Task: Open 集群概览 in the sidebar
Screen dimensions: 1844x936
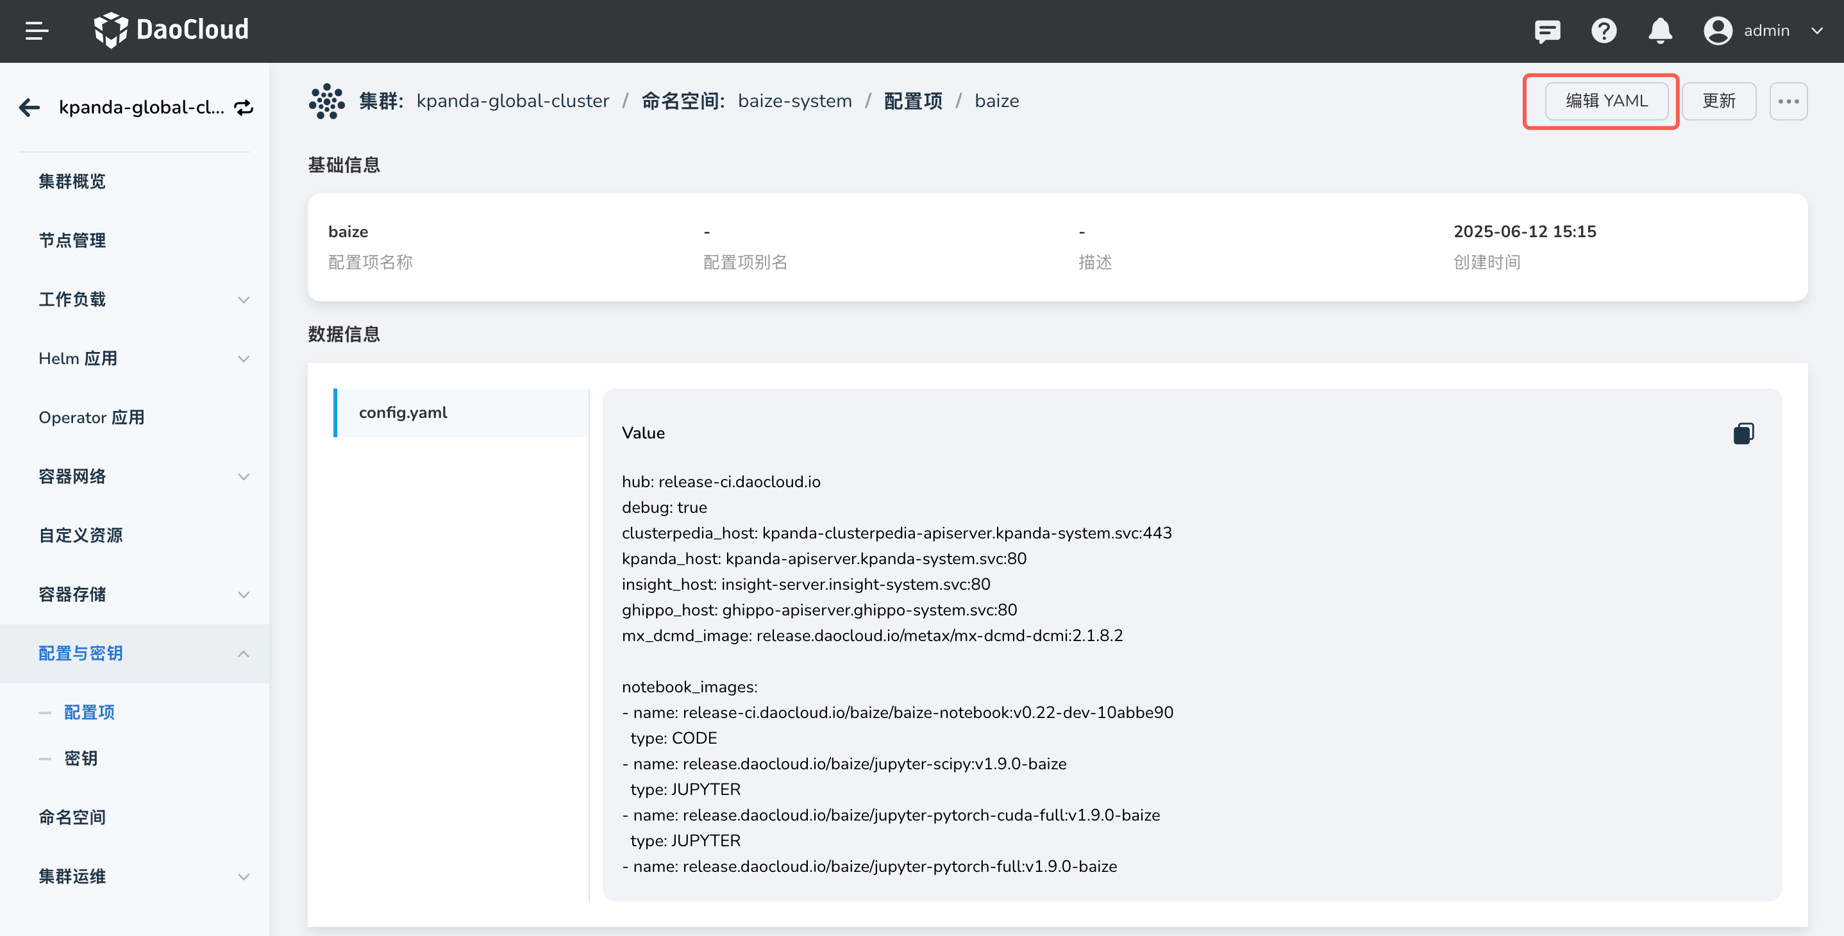Action: (72, 181)
